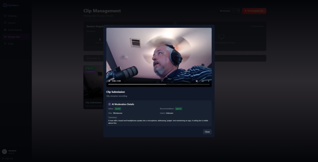Click the Unknown intent value
Screen dimensions: 318x162
click(170, 113)
